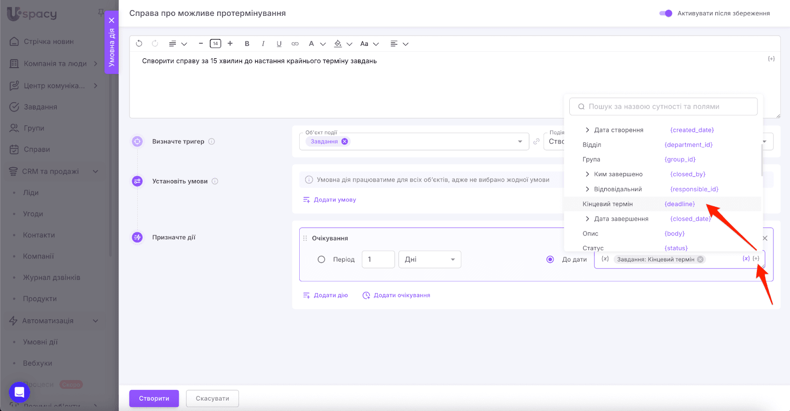Increase font size with plus icon
This screenshot has height=411, width=790.
click(x=230, y=43)
